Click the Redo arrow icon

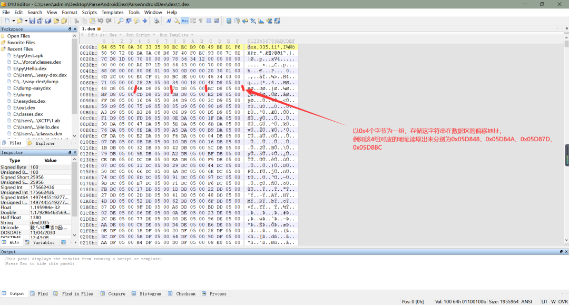click(x=108, y=21)
